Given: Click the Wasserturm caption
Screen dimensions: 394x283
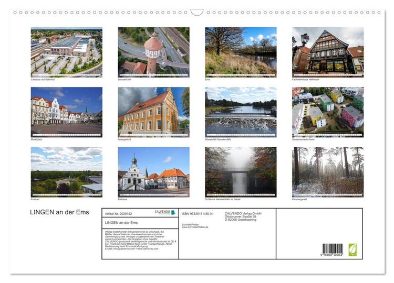Looking at the screenshot, I should (x=125, y=80).
